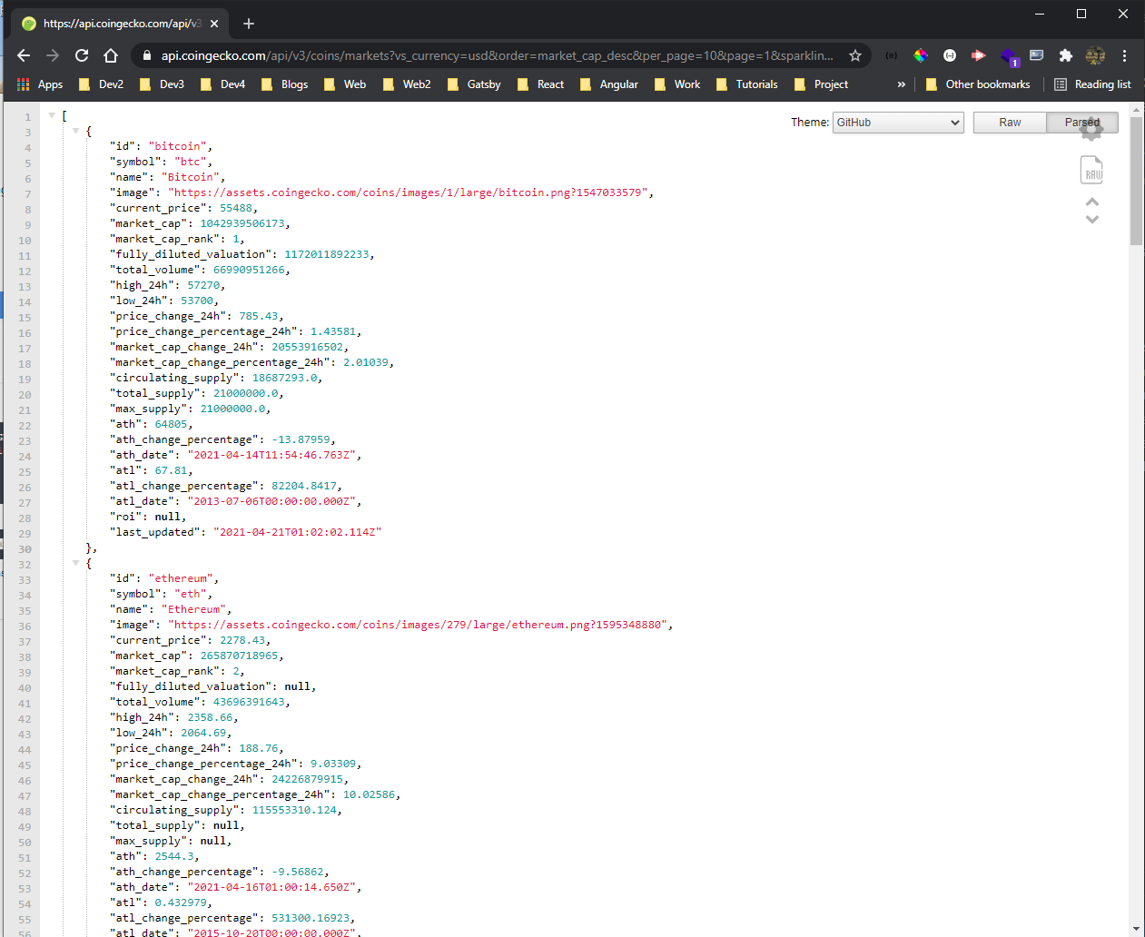Select the bitcoin market_cap value 1042939506173

(x=242, y=223)
